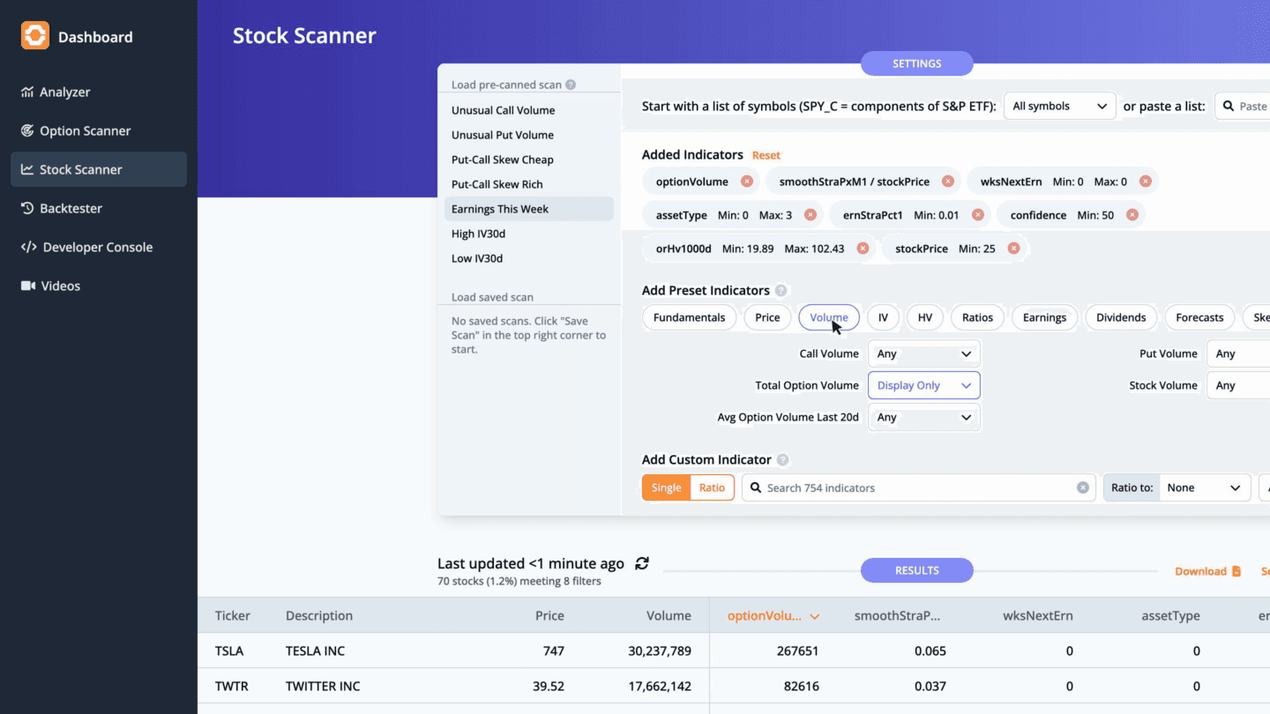
Task: Open the HV preset tab
Action: (x=925, y=317)
